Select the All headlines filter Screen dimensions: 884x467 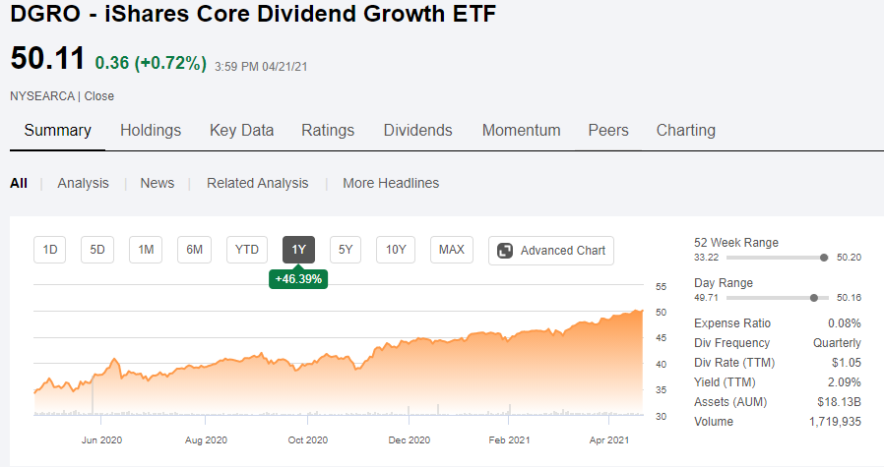point(19,183)
